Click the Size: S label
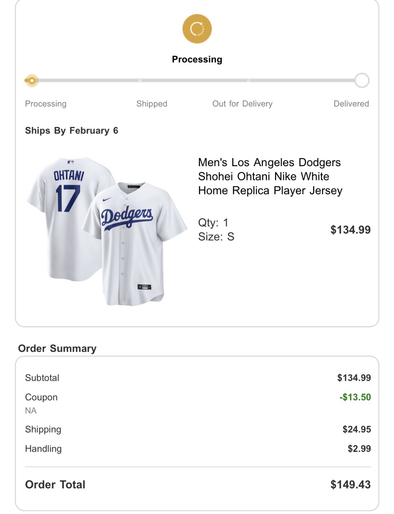 click(216, 237)
